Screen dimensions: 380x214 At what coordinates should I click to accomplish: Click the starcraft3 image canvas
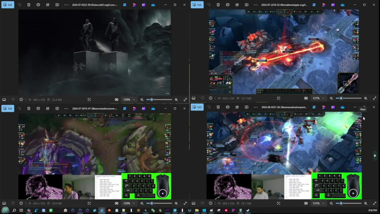pyautogui.click(x=95, y=52)
